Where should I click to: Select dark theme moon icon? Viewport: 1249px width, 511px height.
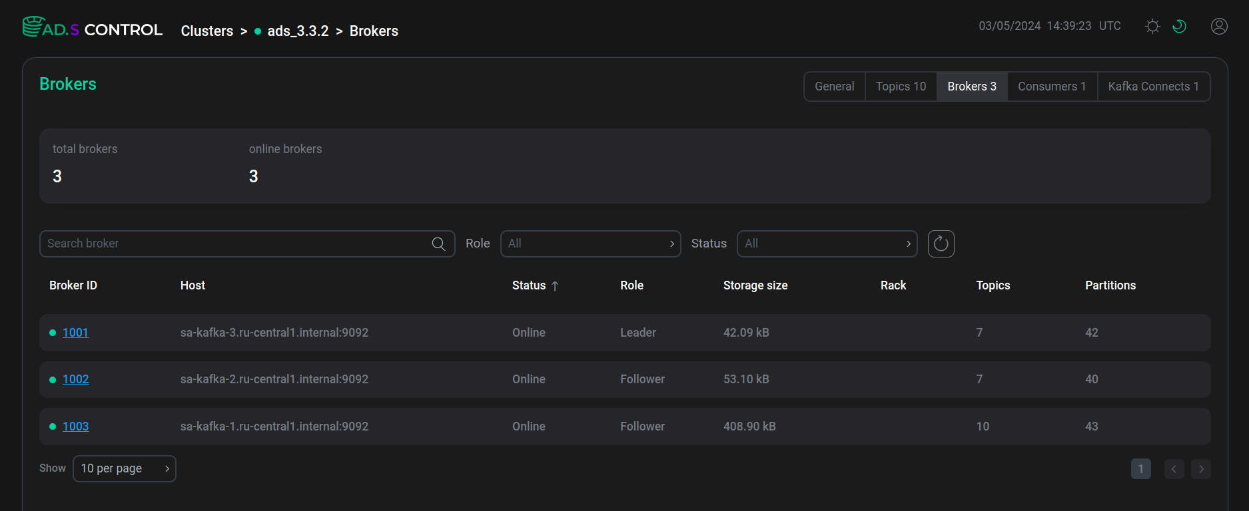click(x=1179, y=26)
